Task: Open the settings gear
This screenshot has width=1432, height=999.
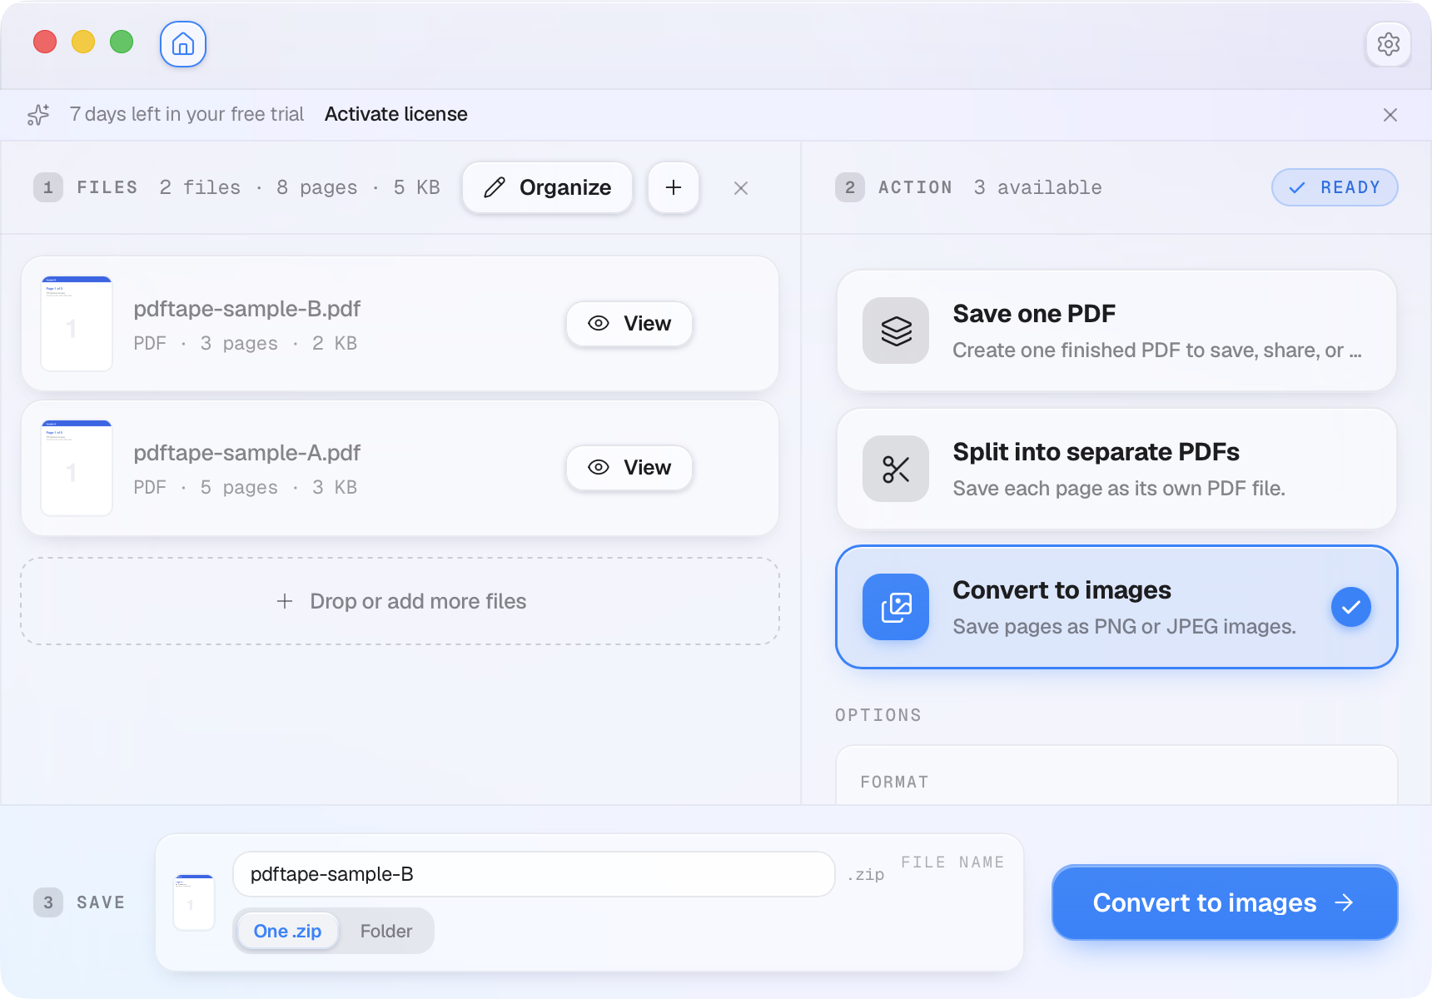Action: point(1388,44)
